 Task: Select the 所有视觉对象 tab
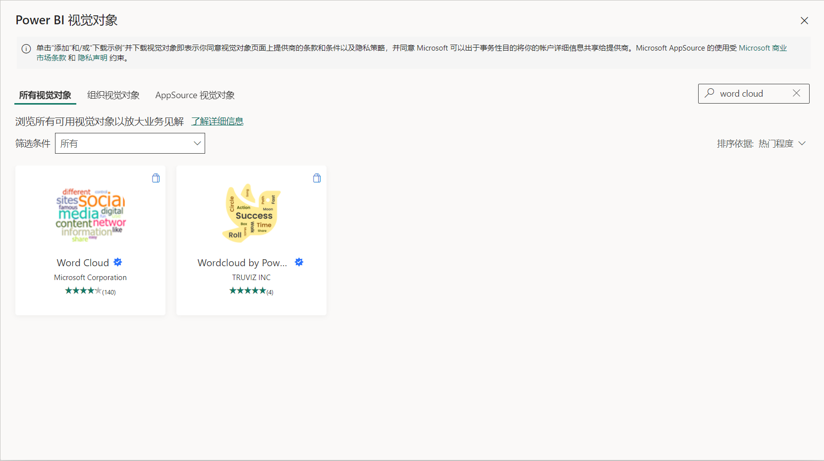(45, 95)
